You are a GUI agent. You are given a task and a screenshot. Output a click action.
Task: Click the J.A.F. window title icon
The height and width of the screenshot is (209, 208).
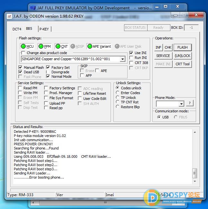[9, 16]
